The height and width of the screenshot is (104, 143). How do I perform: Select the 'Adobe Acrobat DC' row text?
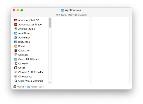tap(29, 20)
